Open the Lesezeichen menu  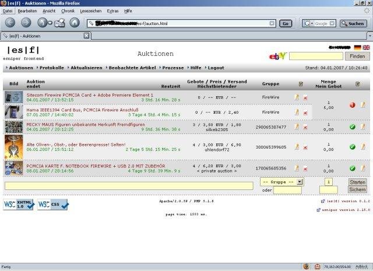[91, 11]
